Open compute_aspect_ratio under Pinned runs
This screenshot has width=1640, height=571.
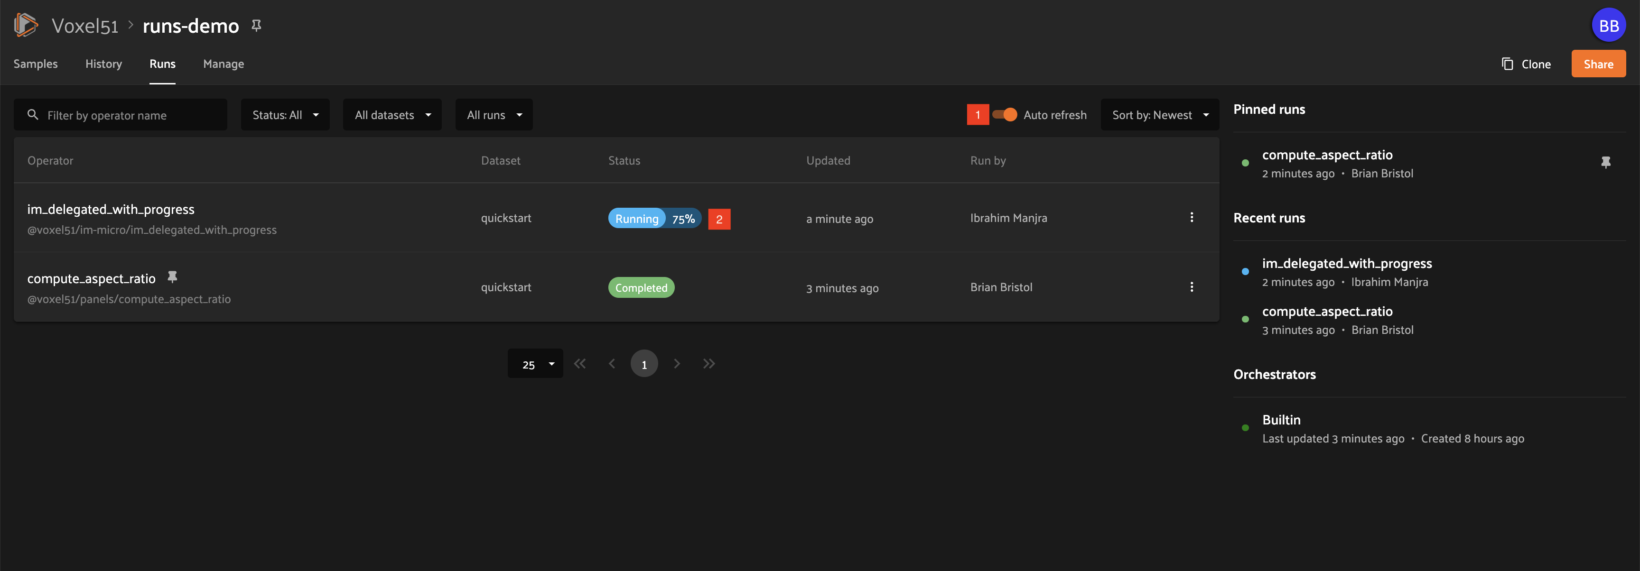1327,155
